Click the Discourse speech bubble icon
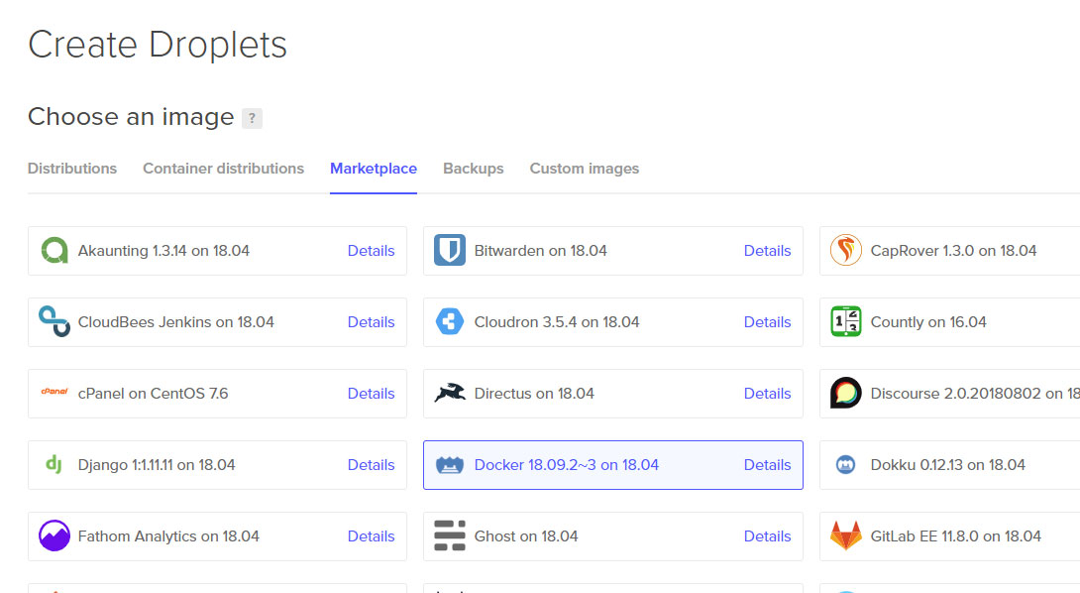 click(x=846, y=393)
